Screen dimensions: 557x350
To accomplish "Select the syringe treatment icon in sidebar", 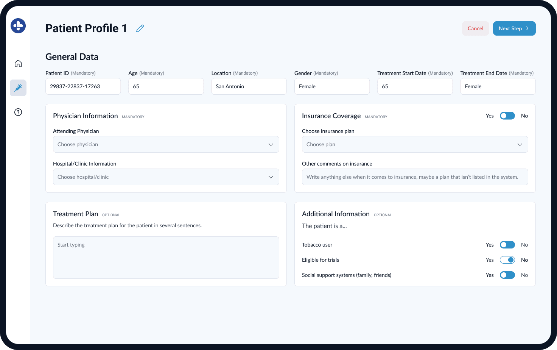I will pos(18,87).
